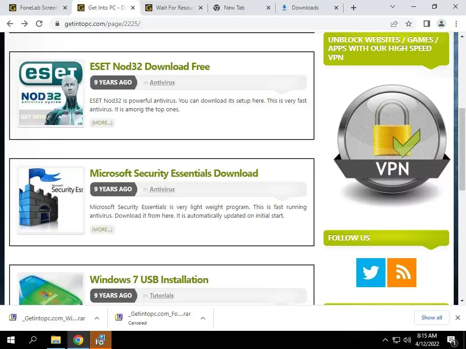
Task: Expand options for _Getintopc.com_Wi....rar download
Action: (x=97, y=318)
